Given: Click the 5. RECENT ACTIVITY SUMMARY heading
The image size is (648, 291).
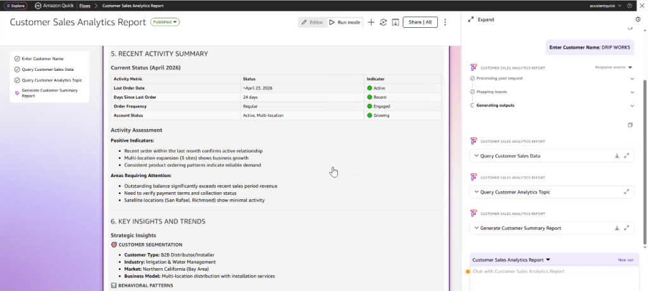Looking at the screenshot, I should coord(159,54).
